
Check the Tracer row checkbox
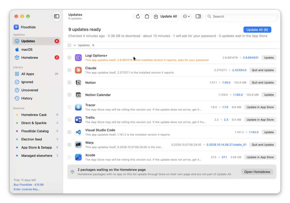pyautogui.click(x=69, y=107)
